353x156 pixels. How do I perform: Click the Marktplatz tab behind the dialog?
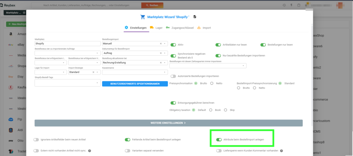pos(15,13)
